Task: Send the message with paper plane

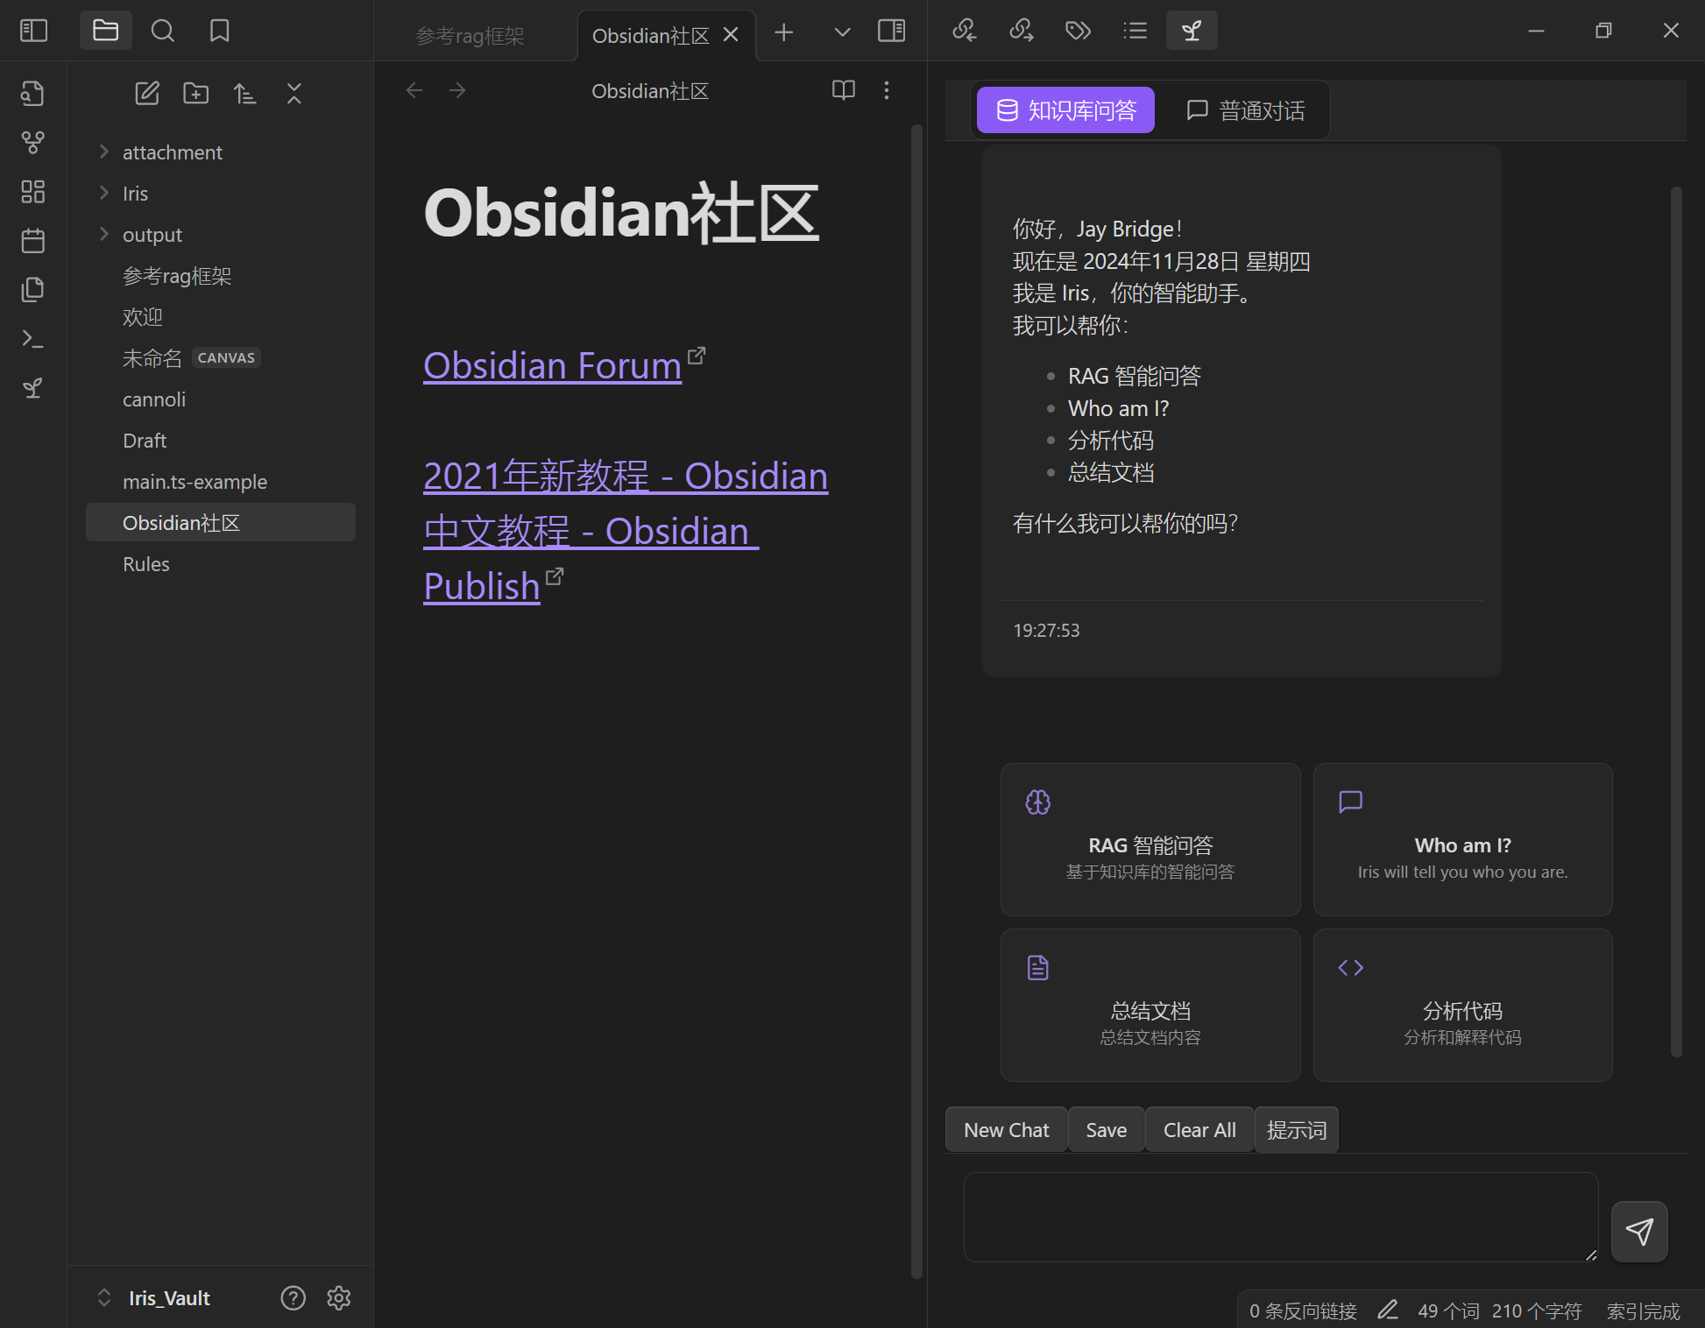Action: (1639, 1231)
